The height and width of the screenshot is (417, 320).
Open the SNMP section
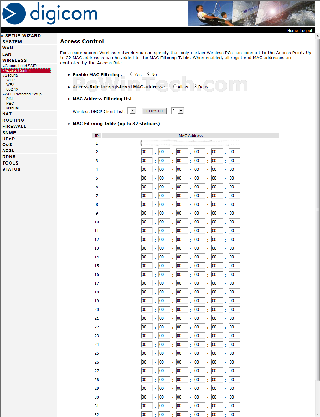click(9, 133)
